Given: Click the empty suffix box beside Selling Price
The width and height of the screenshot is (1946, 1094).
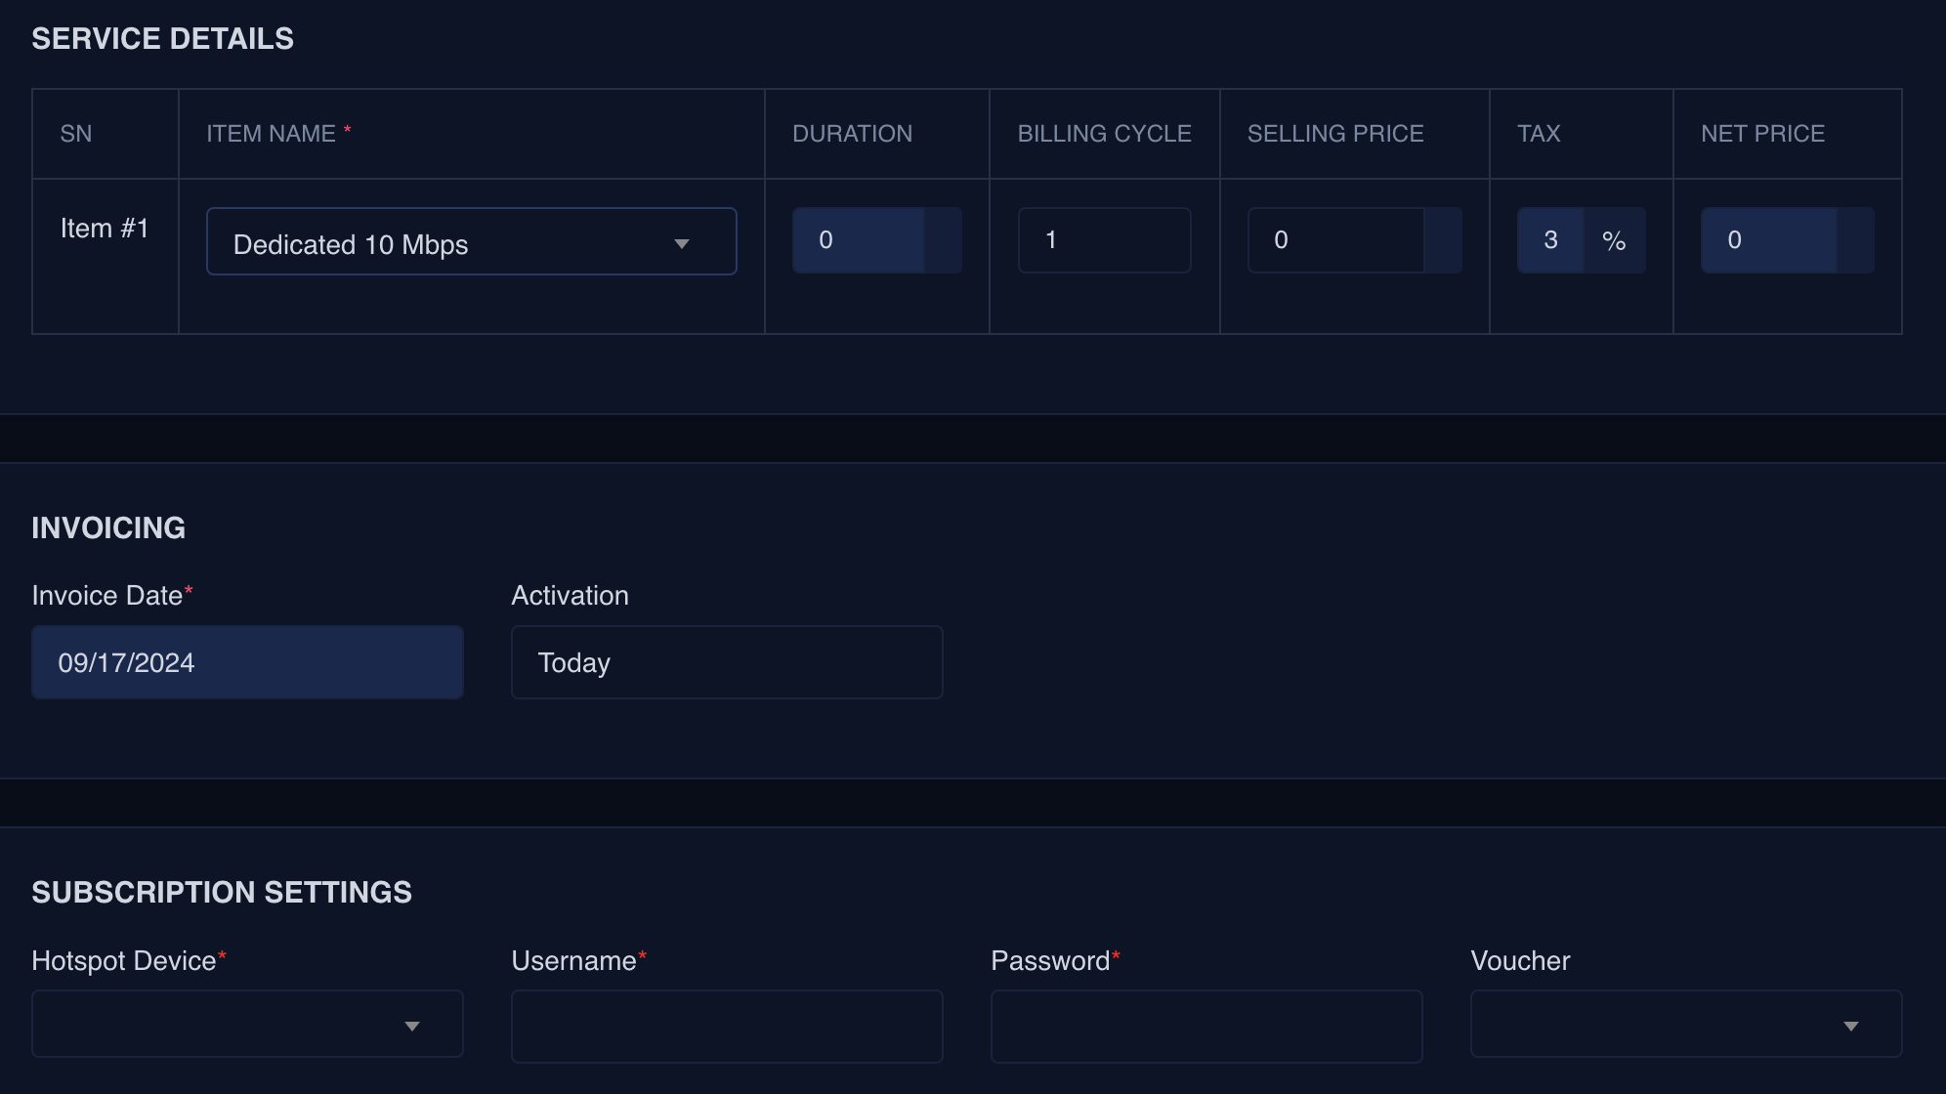Looking at the screenshot, I should (x=1443, y=240).
